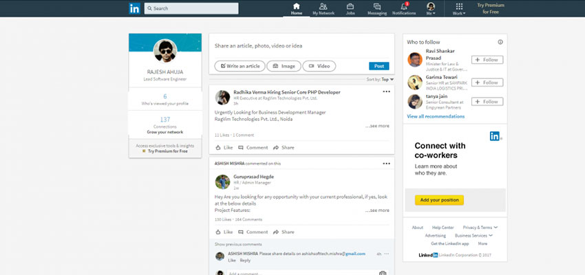This screenshot has width=585, height=275.
Task: Click the Add your position button
Action: [x=439, y=200]
